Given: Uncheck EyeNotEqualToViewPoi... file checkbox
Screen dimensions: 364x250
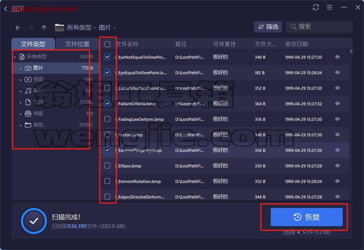Looking at the screenshot, I should point(107,57).
